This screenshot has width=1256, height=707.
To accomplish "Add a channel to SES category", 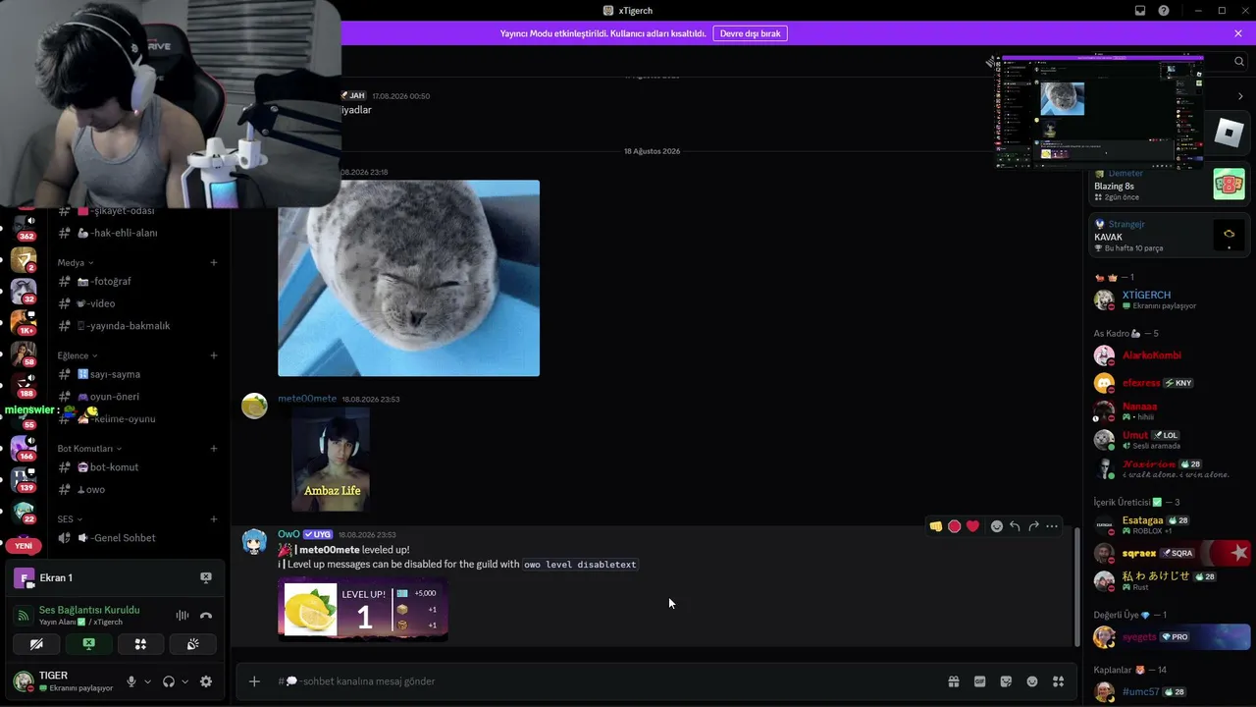I will (214, 519).
